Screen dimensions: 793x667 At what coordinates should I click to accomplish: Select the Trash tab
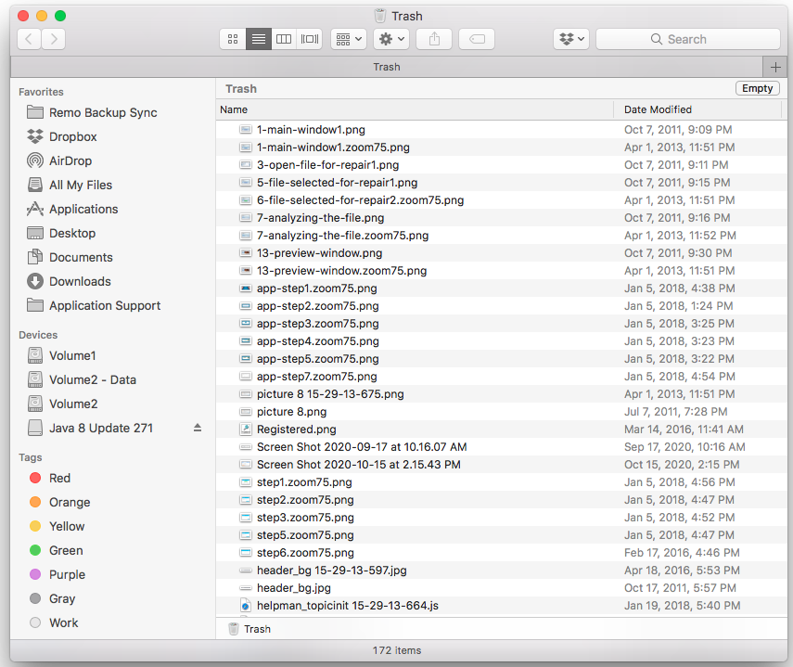tap(387, 67)
